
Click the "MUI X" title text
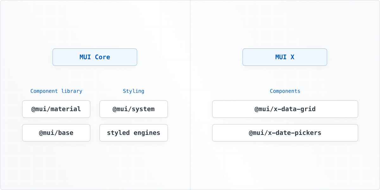point(285,57)
